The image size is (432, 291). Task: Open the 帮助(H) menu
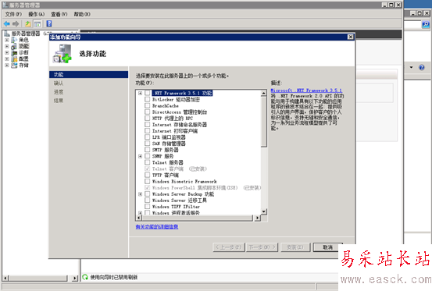point(82,14)
